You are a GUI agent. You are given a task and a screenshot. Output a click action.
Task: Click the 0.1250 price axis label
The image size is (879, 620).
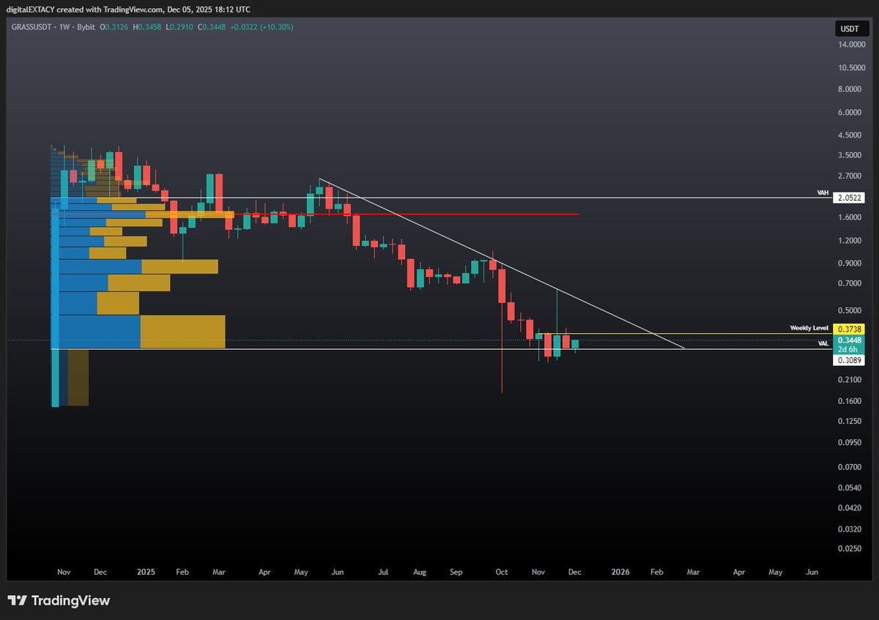[x=851, y=421]
